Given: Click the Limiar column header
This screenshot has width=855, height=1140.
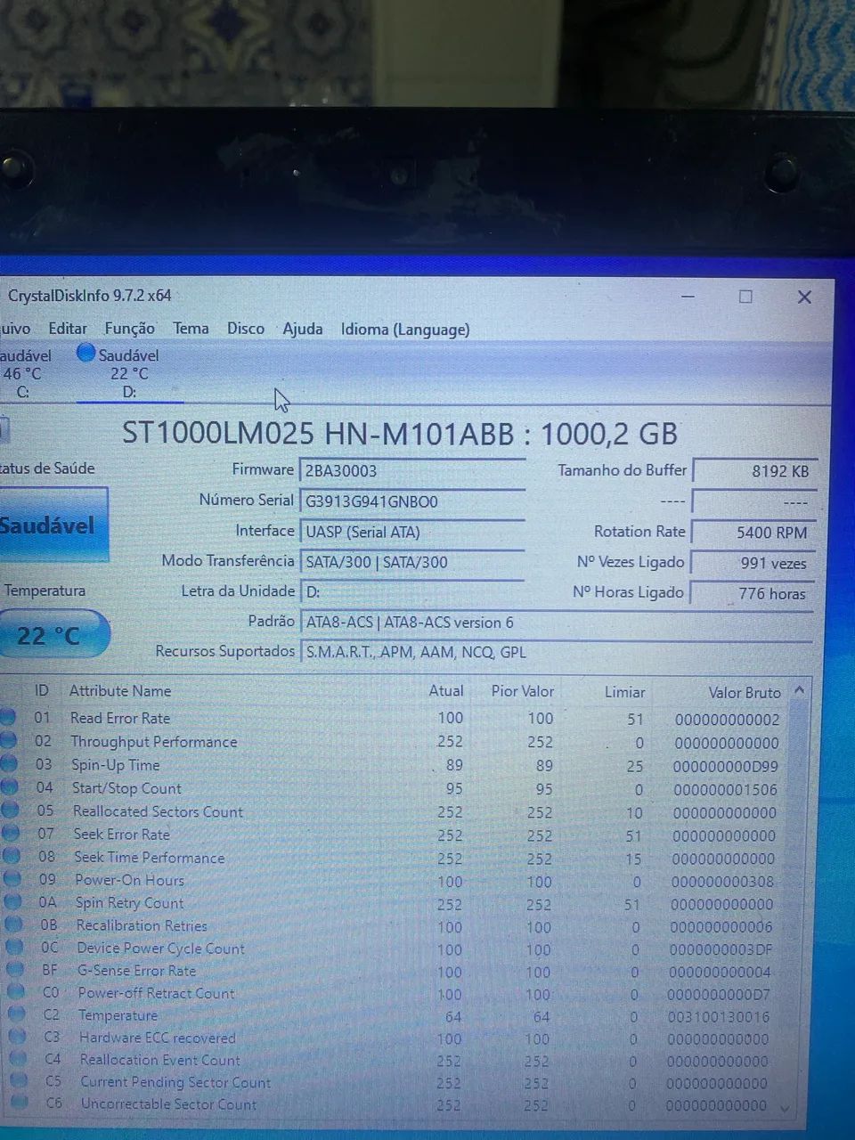Looking at the screenshot, I should pos(625,692).
